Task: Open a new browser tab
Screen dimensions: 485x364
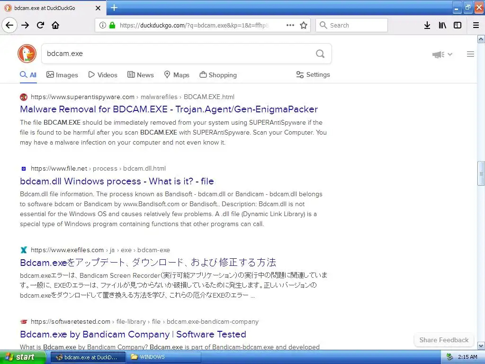Action: point(114,8)
